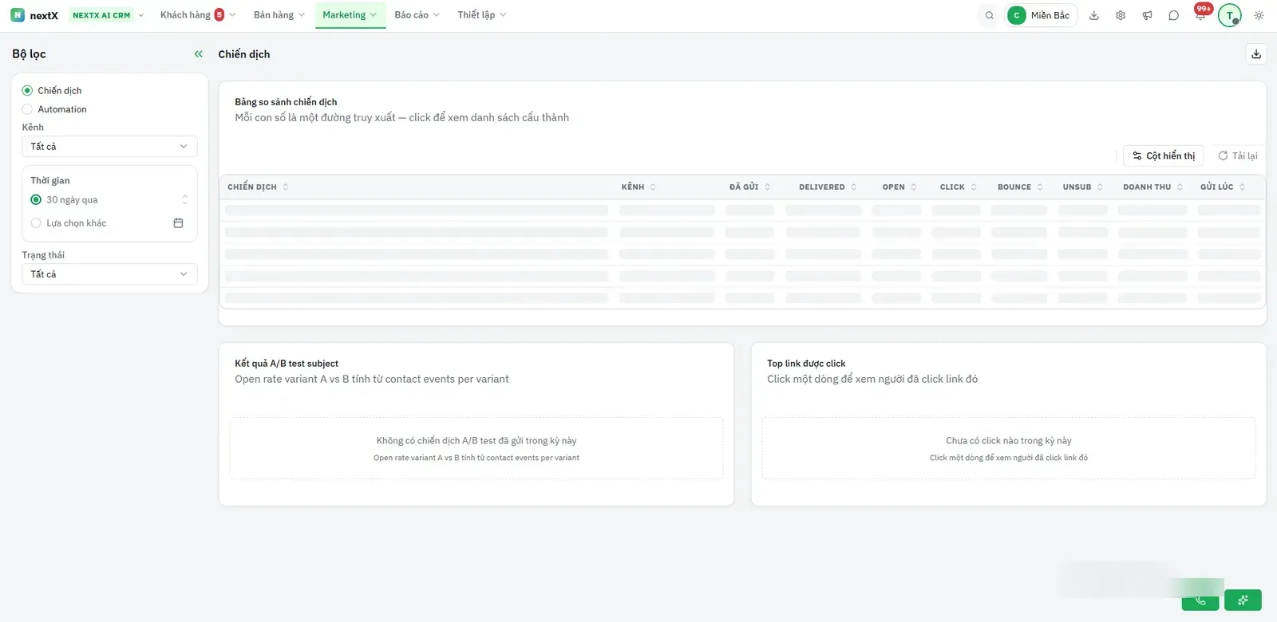Select the Chiến dịch radio option
This screenshot has height=622, width=1277.
[27, 91]
